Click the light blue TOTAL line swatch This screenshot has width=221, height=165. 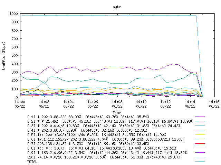pos(200,162)
